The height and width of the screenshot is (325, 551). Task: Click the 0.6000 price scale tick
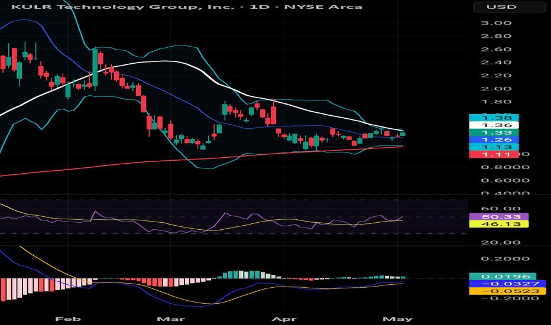coord(505,181)
